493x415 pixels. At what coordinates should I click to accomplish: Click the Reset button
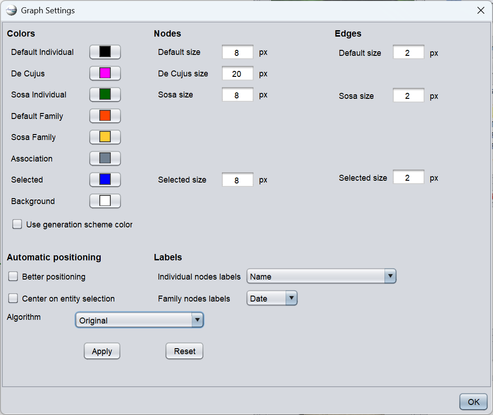[x=184, y=351]
